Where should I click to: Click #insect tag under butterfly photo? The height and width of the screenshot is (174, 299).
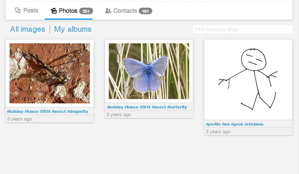pyautogui.click(x=158, y=107)
